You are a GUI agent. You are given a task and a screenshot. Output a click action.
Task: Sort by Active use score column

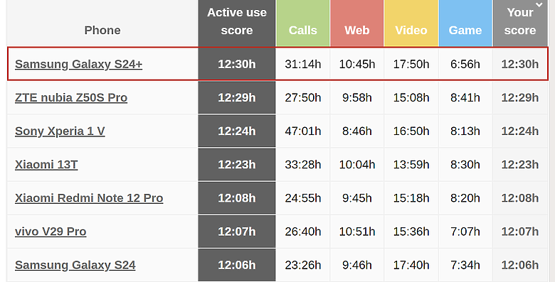[x=237, y=23]
